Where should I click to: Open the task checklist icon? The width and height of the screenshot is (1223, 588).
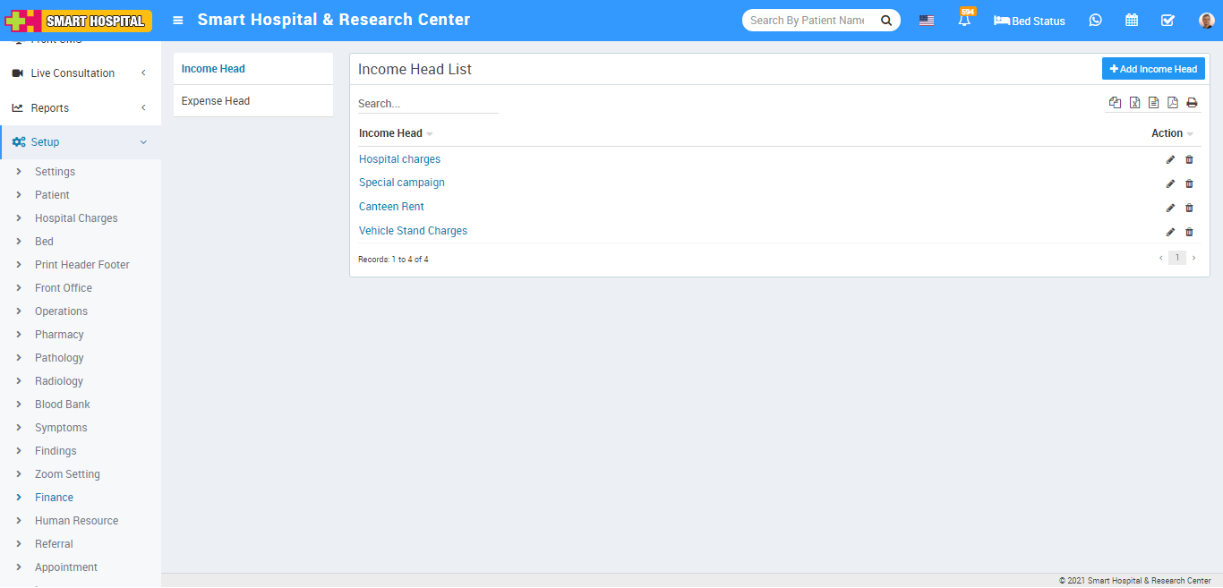coord(1167,21)
